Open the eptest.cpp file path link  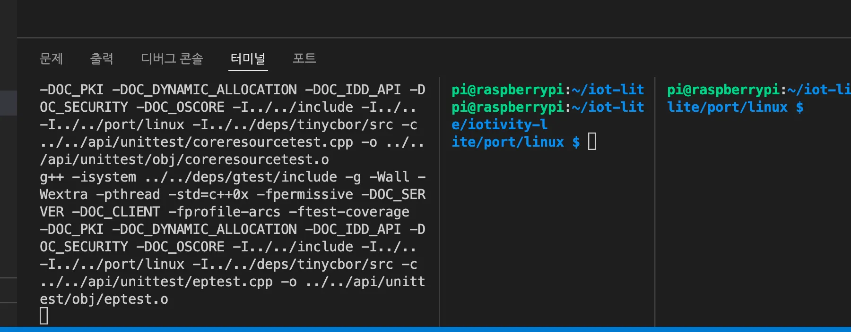(156, 282)
